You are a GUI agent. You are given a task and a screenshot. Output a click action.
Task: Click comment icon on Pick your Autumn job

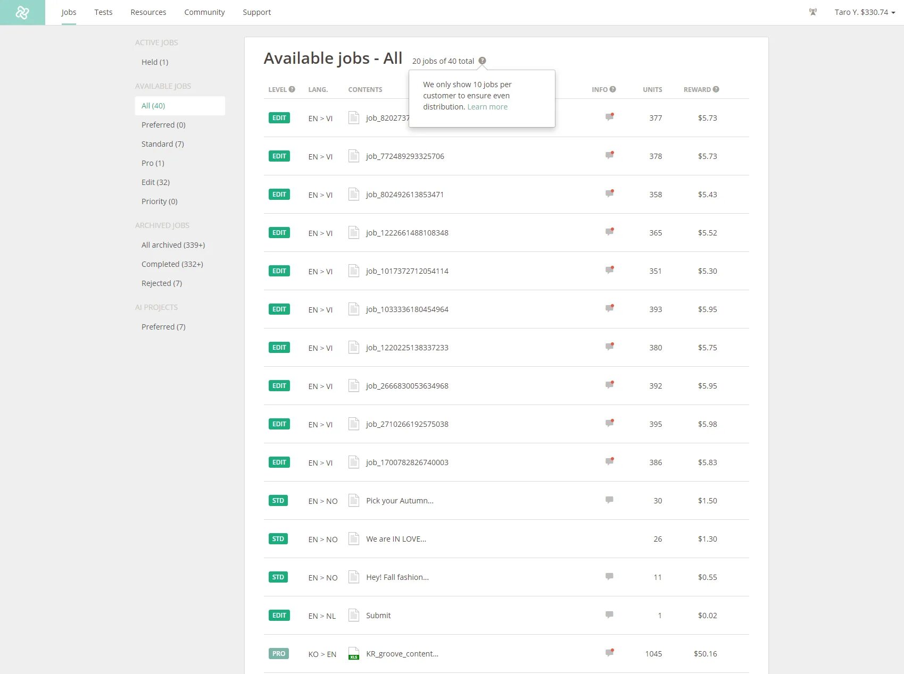coord(609,500)
